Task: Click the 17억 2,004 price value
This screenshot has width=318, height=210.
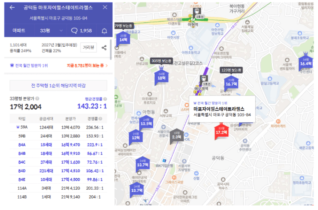Action: (26, 106)
